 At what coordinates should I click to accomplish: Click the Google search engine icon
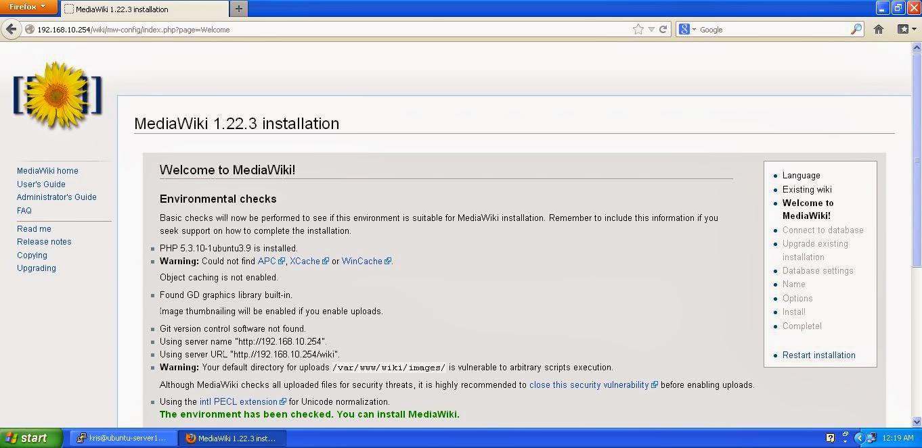point(684,29)
